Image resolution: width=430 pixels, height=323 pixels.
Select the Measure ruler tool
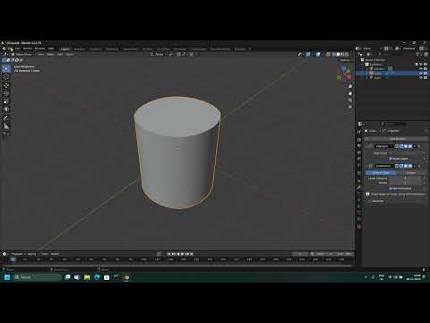pyautogui.click(x=6, y=126)
